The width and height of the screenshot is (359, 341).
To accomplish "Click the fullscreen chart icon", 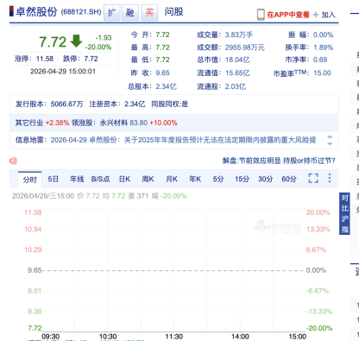I will (x=313, y=178).
